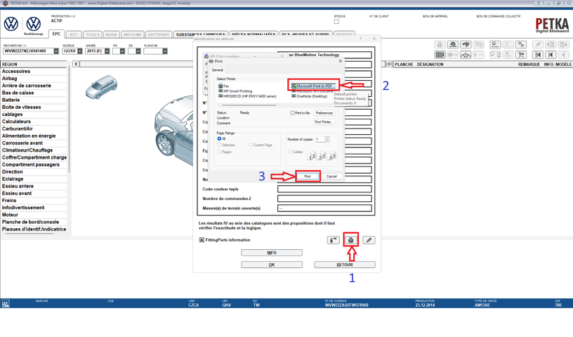Choose OneNote (Desktop) printer
573x337 pixels.
click(309, 96)
